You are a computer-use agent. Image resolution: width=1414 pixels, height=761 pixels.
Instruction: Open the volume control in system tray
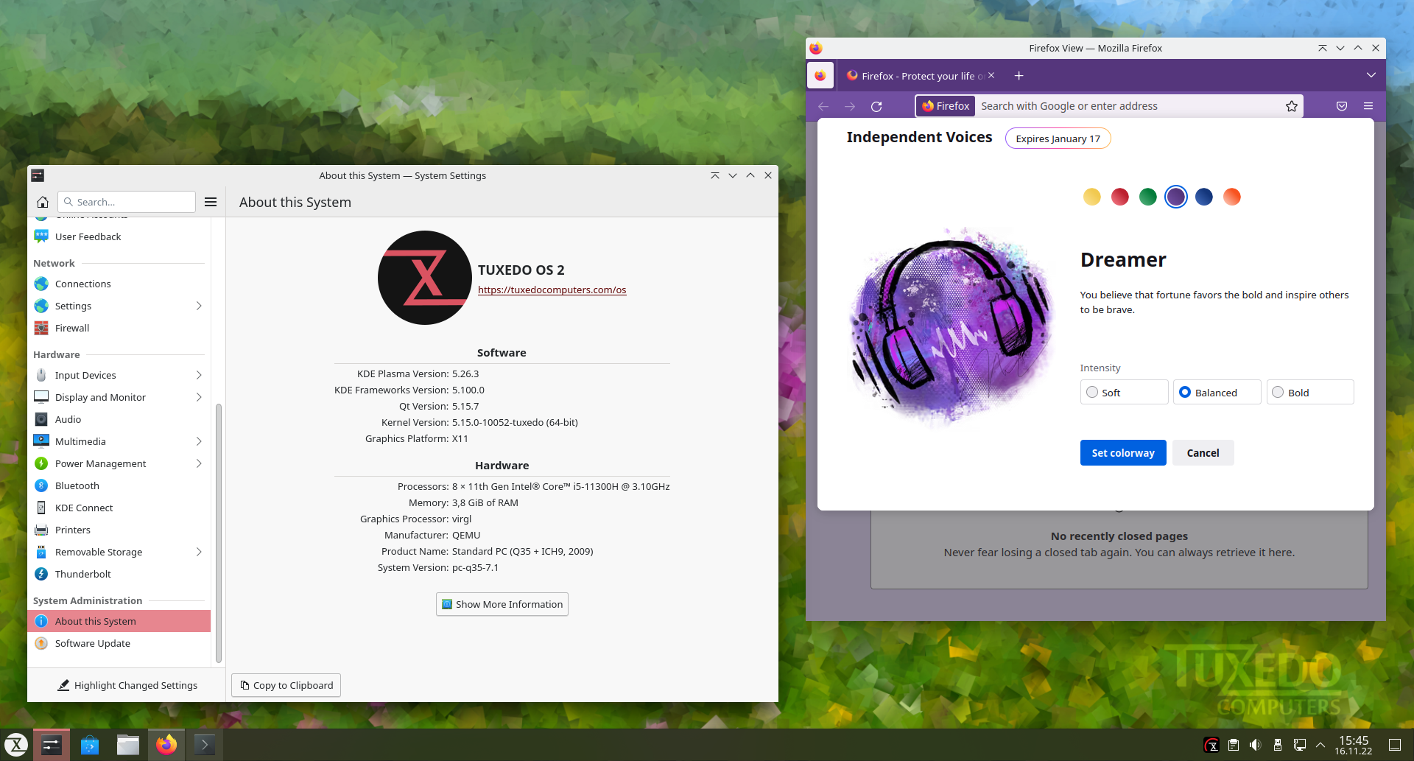pos(1256,745)
